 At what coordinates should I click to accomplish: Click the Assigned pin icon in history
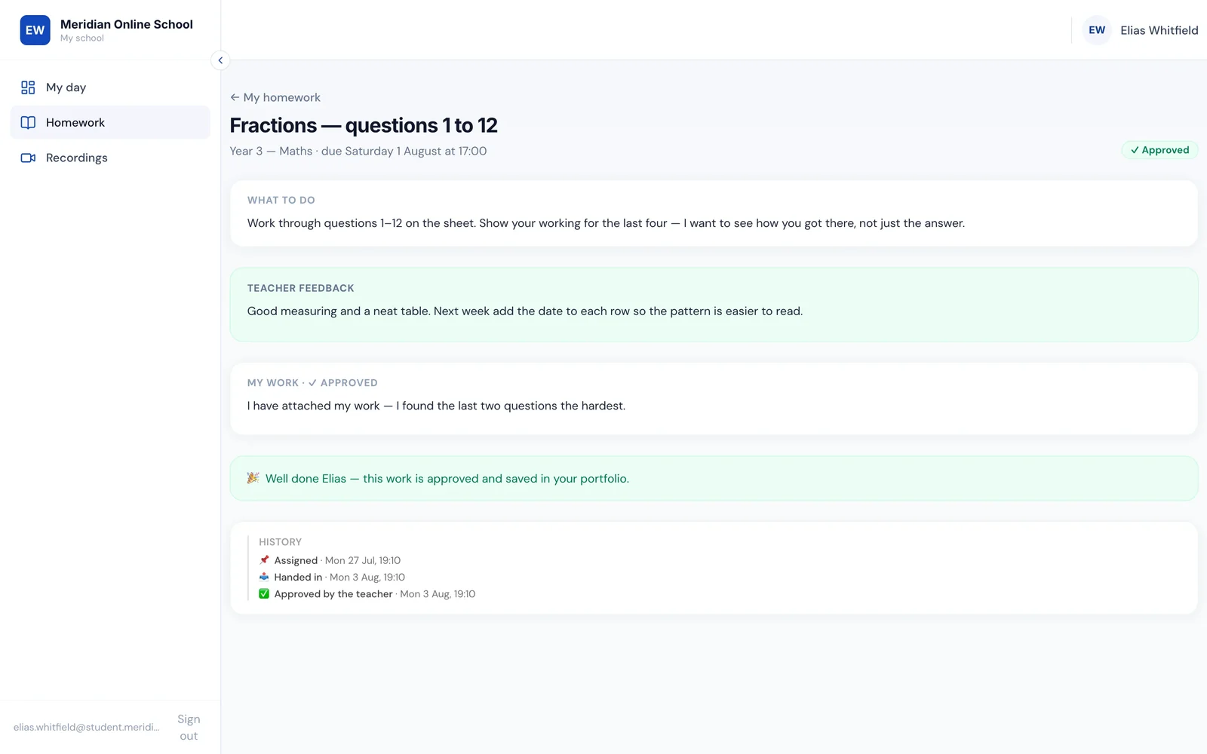tap(264, 560)
